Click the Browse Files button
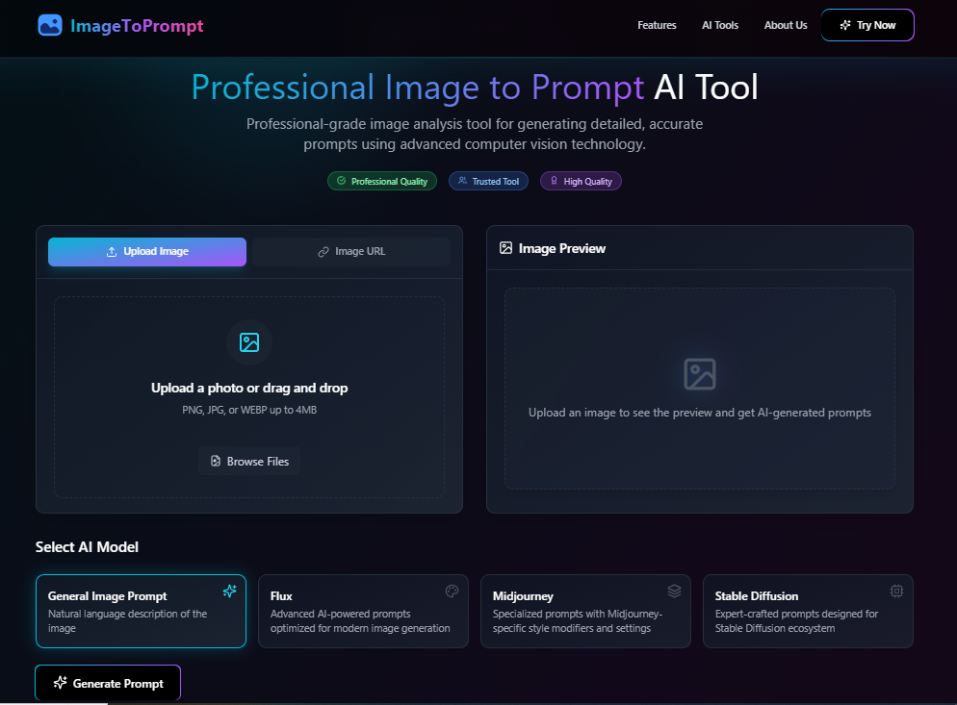957x705 pixels. (x=248, y=461)
